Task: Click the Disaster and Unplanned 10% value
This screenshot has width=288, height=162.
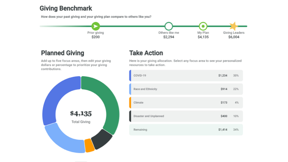Action: 236,116
